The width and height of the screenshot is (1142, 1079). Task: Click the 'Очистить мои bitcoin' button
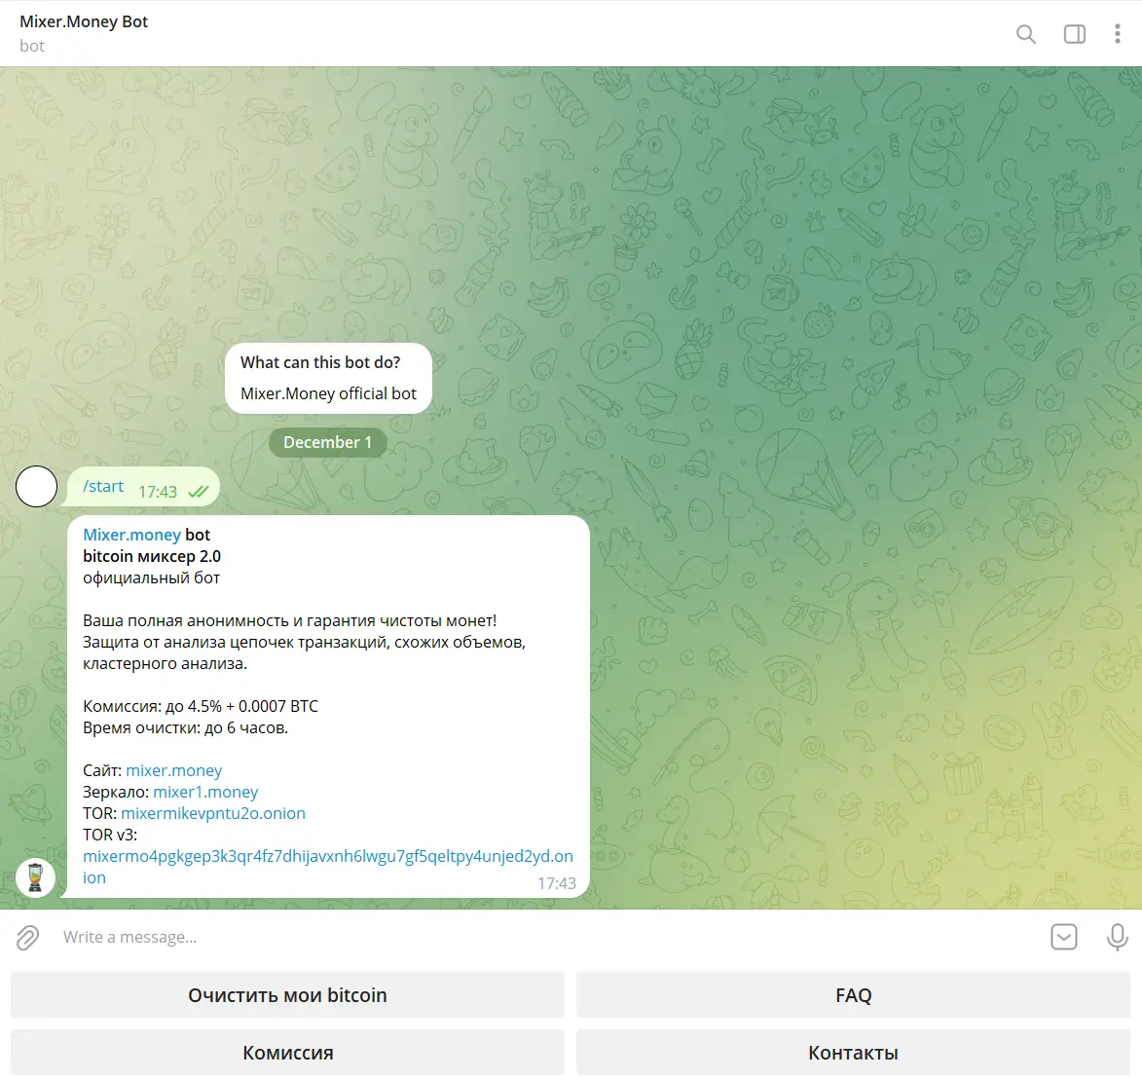[x=287, y=995]
